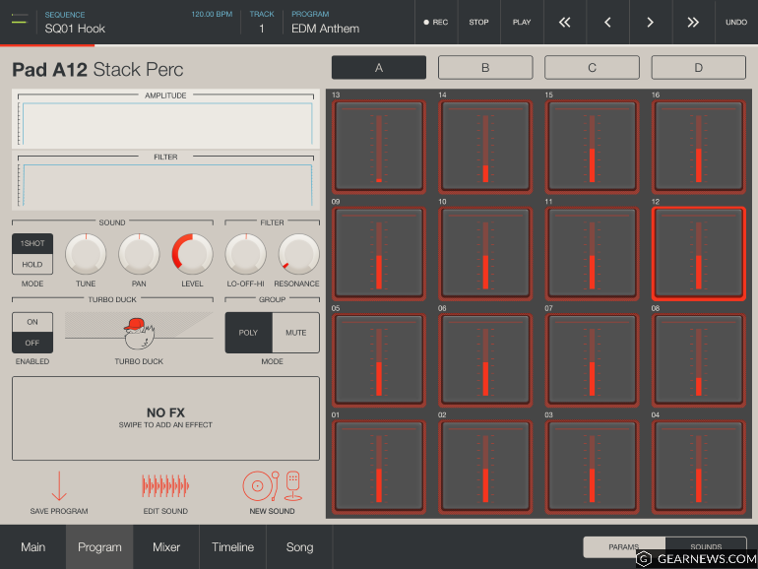Click the TUNE knob

pyautogui.click(x=86, y=254)
